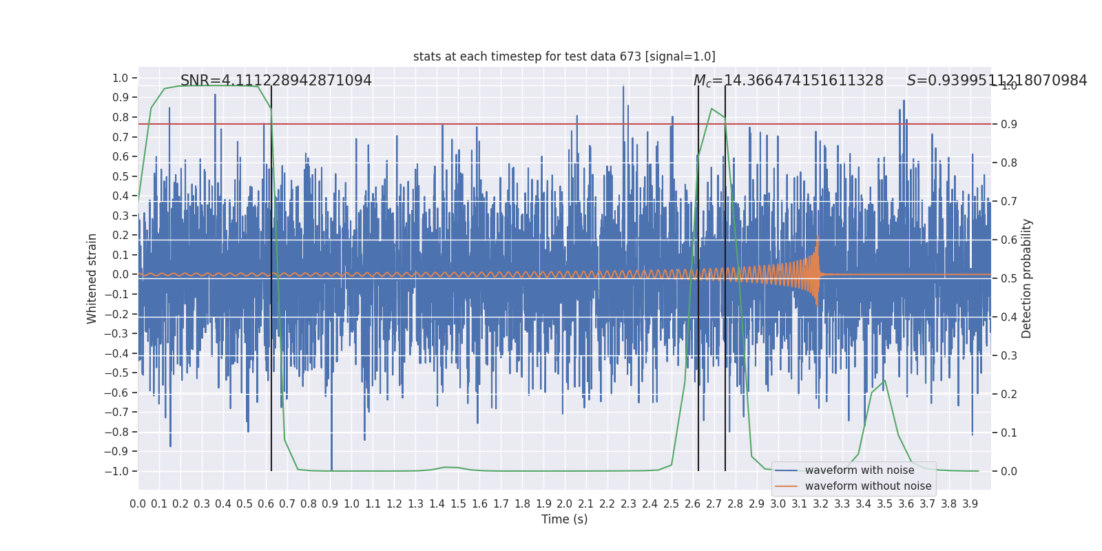Click x-axis tick label 1.0
The width and height of the screenshot is (1102, 551).
(x=351, y=504)
